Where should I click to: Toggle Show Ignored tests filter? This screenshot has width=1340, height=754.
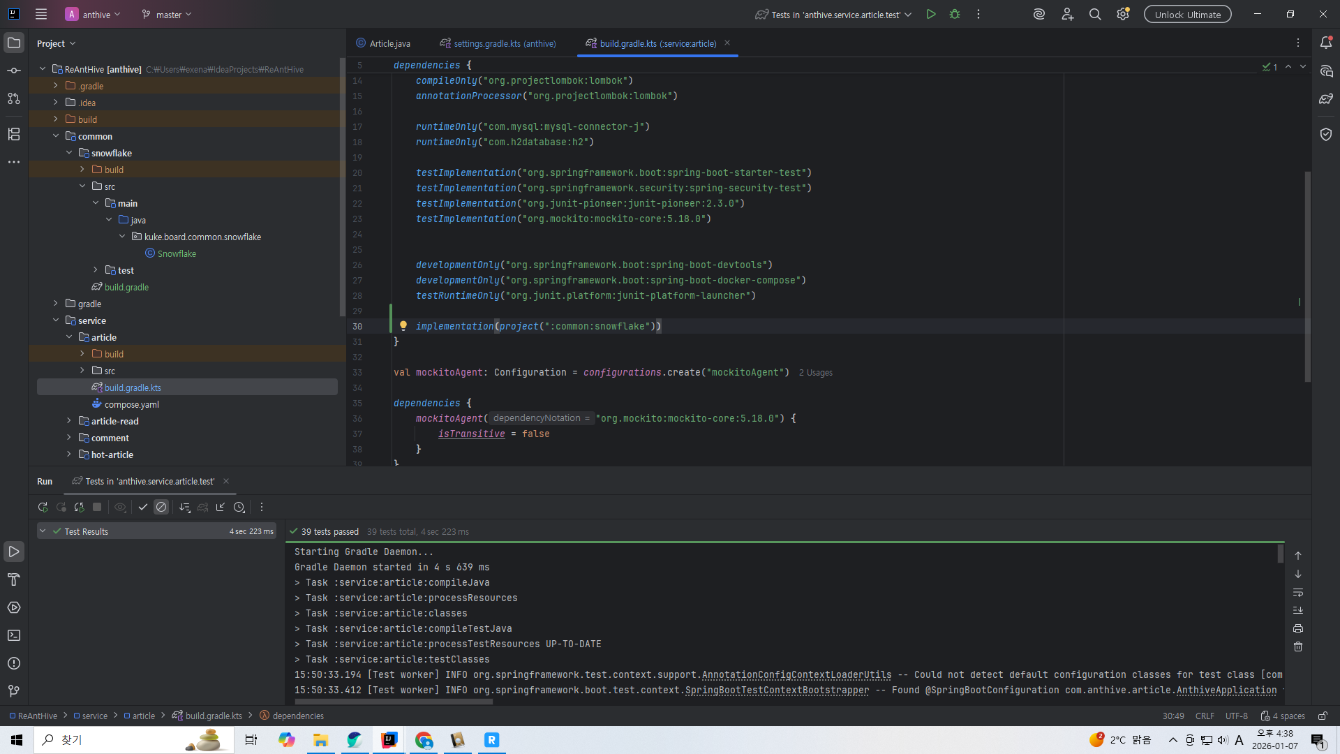161,508
